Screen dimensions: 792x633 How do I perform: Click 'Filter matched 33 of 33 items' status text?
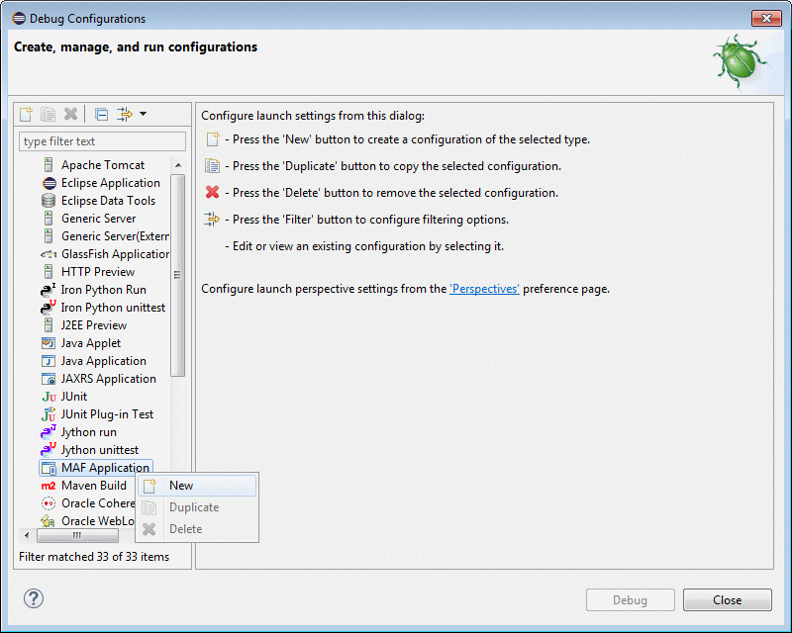coord(94,557)
